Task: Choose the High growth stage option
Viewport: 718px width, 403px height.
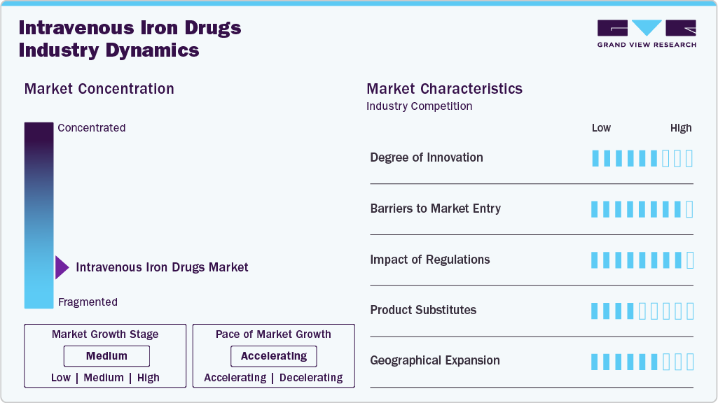Action: pyautogui.click(x=149, y=378)
